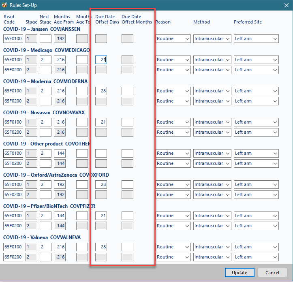This screenshot has width=293, height=282.
Task: Click the COVID-19 – Moderna COVMODERNA heading
Action: (45, 81)
